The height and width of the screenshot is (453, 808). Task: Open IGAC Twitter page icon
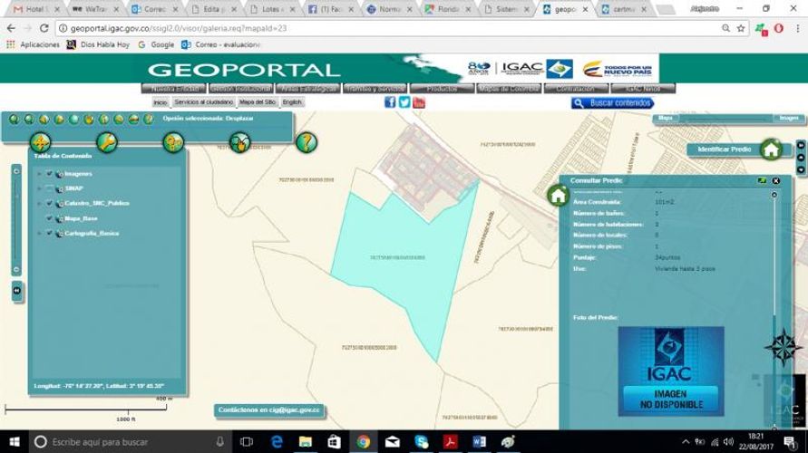point(404,101)
